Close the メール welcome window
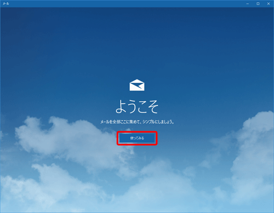Viewport: 274px width, 213px height. click(269, 4)
